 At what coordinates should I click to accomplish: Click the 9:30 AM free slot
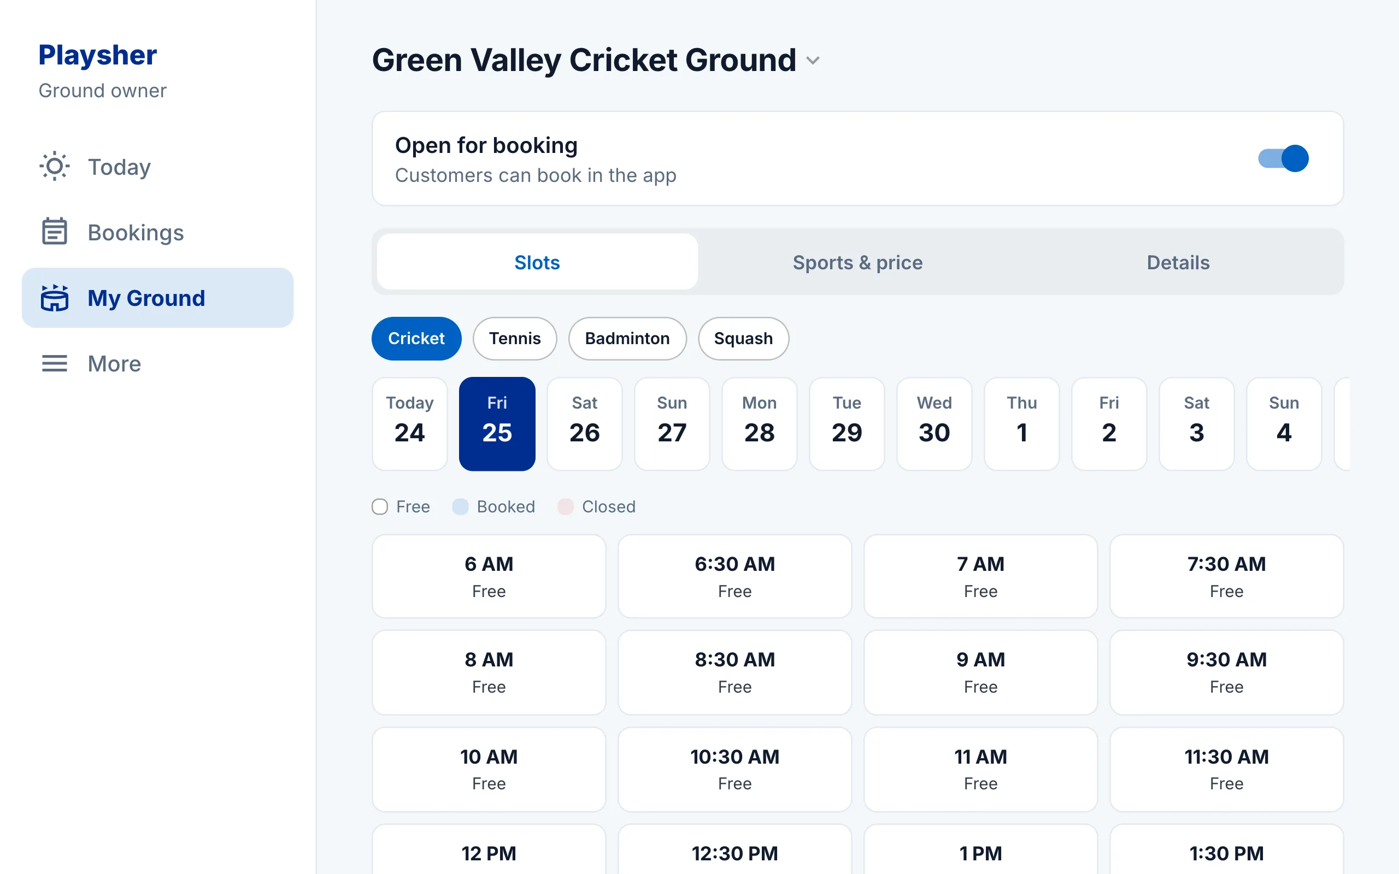(x=1227, y=672)
